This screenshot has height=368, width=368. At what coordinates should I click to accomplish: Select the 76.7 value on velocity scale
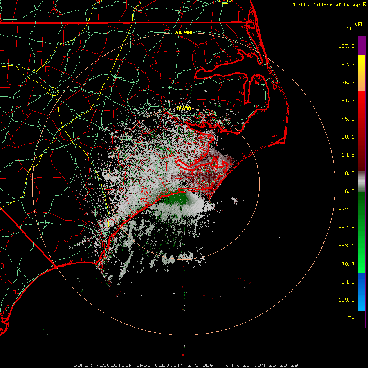pyautogui.click(x=348, y=82)
